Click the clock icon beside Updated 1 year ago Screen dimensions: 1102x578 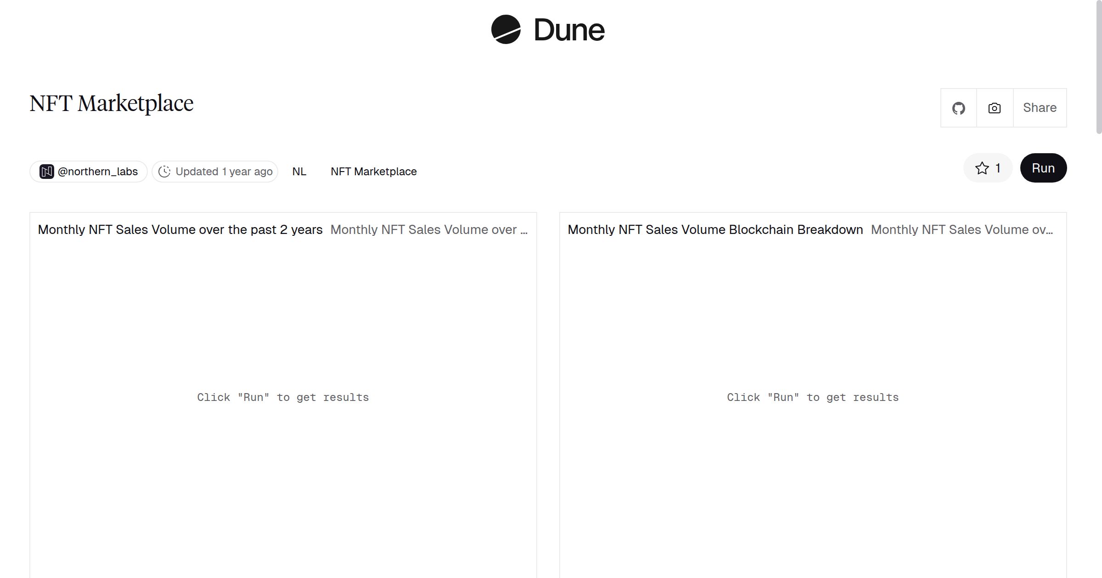[x=164, y=171]
